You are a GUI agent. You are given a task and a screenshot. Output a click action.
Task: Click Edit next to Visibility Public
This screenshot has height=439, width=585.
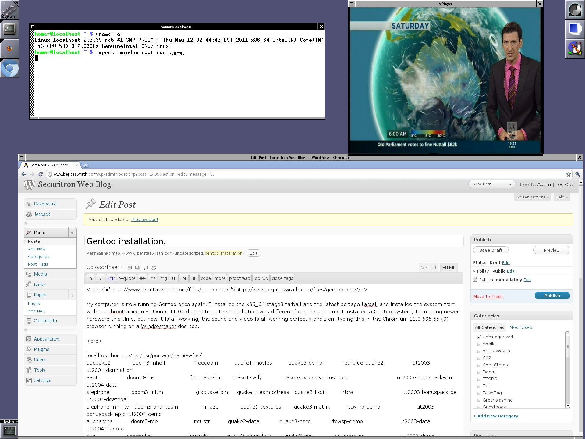tap(511, 271)
